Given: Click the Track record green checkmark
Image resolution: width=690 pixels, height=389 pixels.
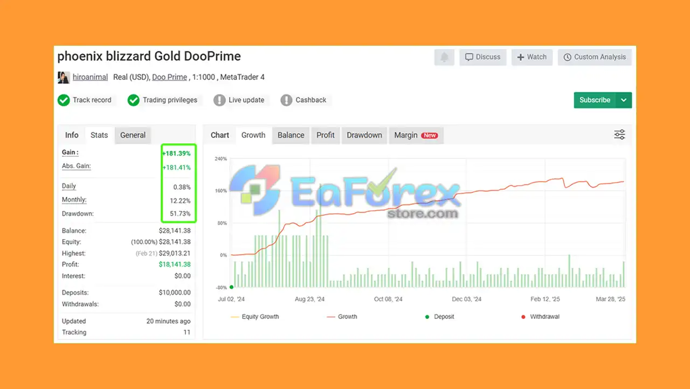Looking at the screenshot, I should click(64, 100).
